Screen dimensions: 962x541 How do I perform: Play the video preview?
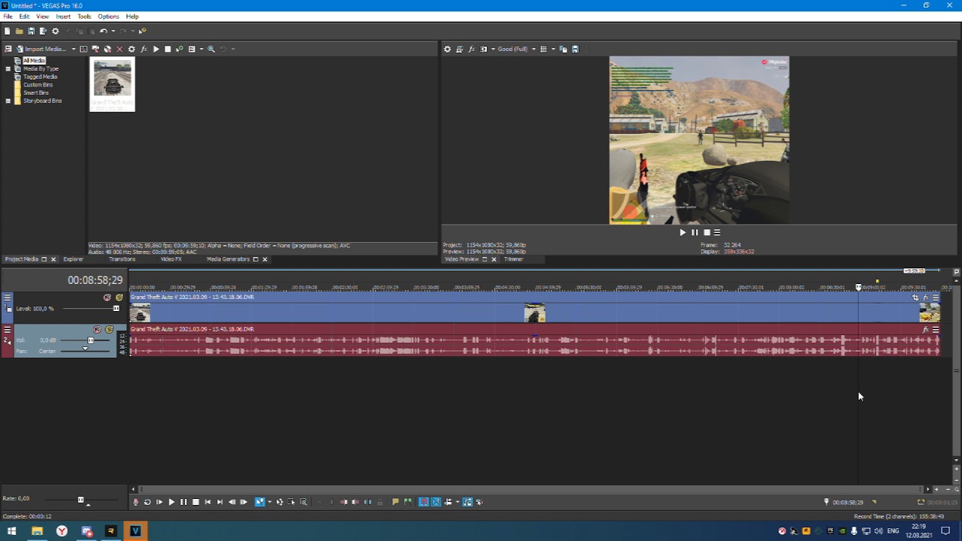pyautogui.click(x=682, y=232)
